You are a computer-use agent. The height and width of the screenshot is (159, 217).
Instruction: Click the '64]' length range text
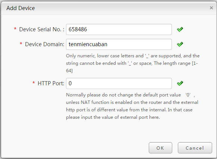tap(69, 71)
